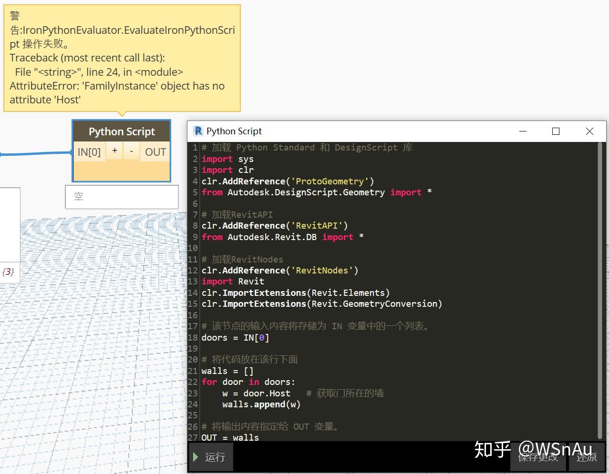Click the Revit icon in script editor title
Screen dimensions: 609x474
click(198, 131)
